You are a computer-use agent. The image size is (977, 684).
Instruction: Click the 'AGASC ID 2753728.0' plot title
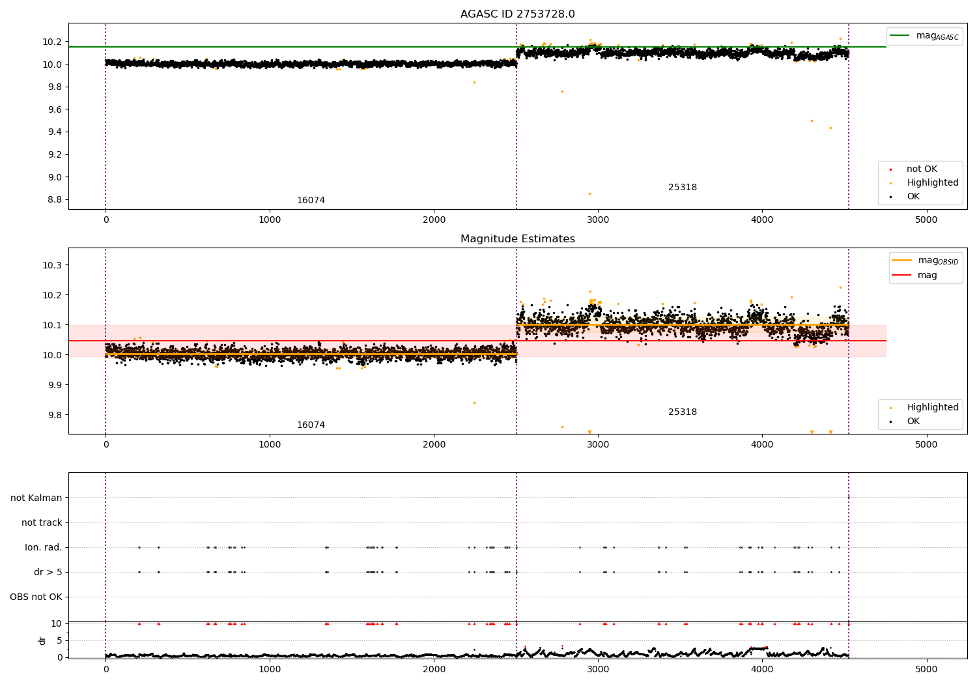(517, 14)
